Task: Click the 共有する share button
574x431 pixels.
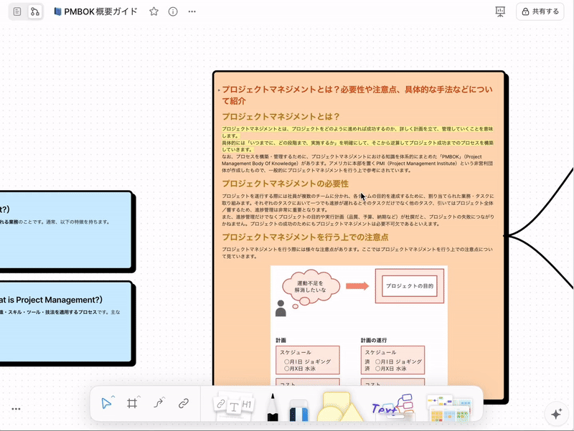Action: (x=540, y=11)
